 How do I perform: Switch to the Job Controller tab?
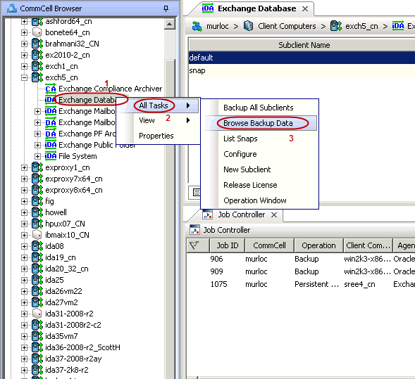point(242,214)
